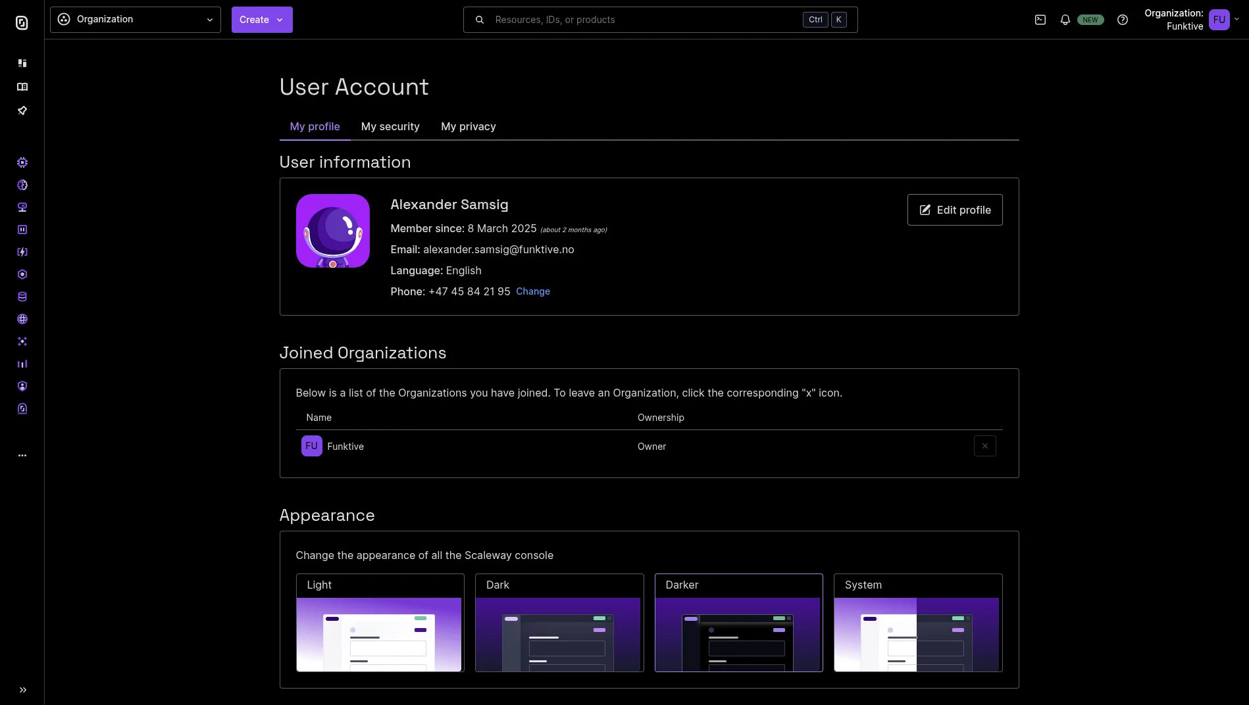1249x705 pixels.
Task: Open the Compute chip icon in sidebar
Action: pos(22,162)
